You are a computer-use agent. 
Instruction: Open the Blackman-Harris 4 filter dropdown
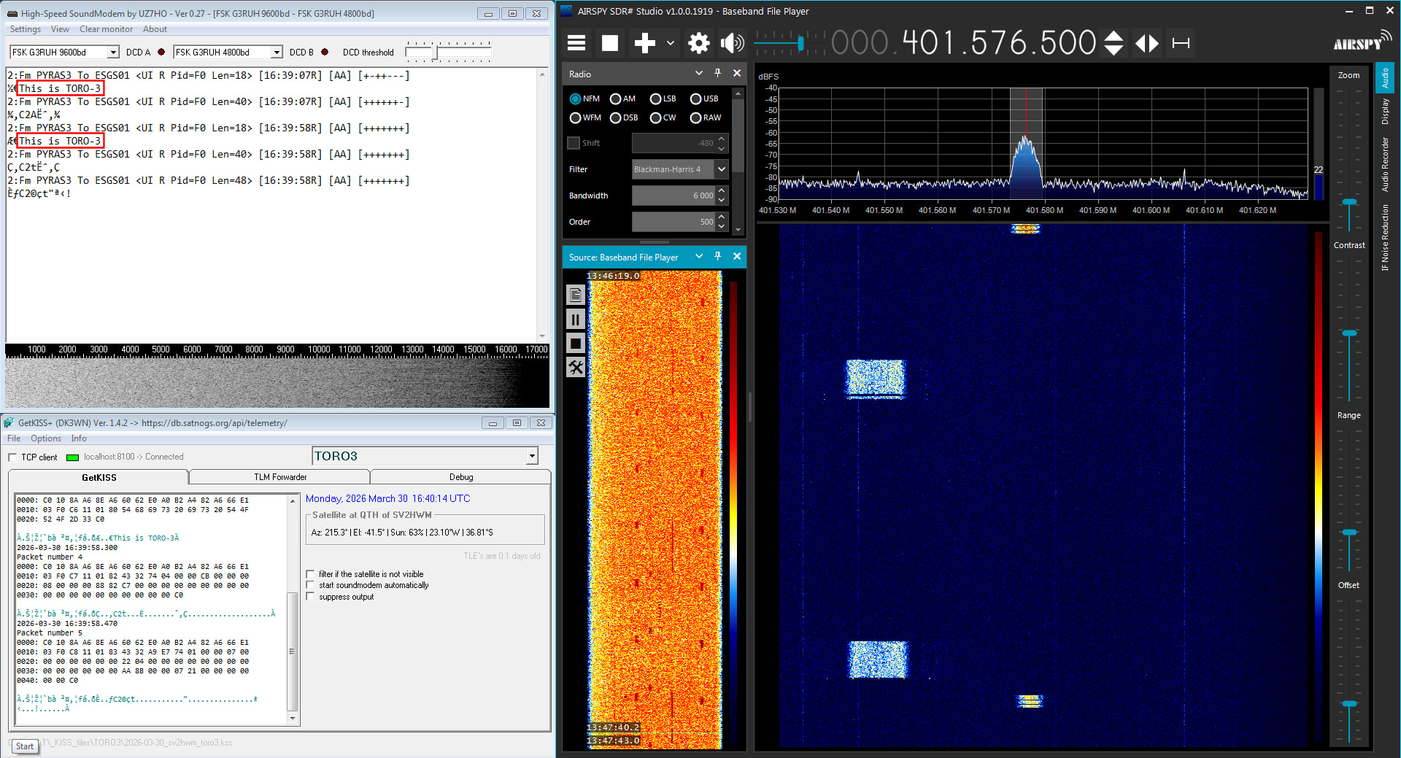click(721, 169)
